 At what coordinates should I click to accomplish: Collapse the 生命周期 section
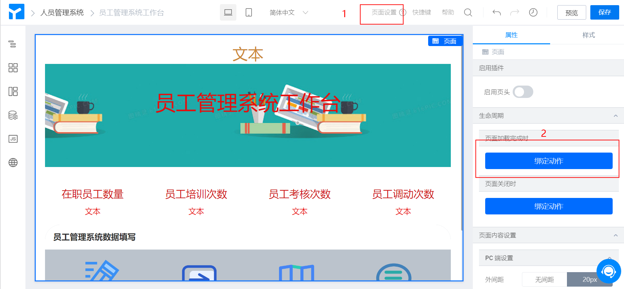coord(616,116)
